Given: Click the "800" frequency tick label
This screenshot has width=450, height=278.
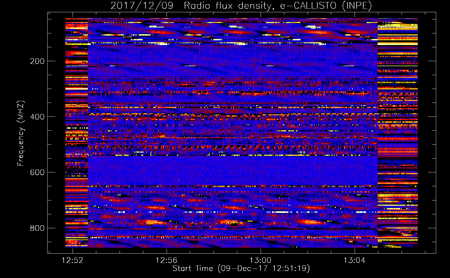Looking at the screenshot, I should click(37, 228).
